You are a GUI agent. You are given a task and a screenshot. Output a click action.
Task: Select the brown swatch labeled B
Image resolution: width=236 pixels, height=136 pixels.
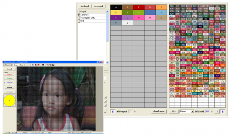[x=127, y=7]
